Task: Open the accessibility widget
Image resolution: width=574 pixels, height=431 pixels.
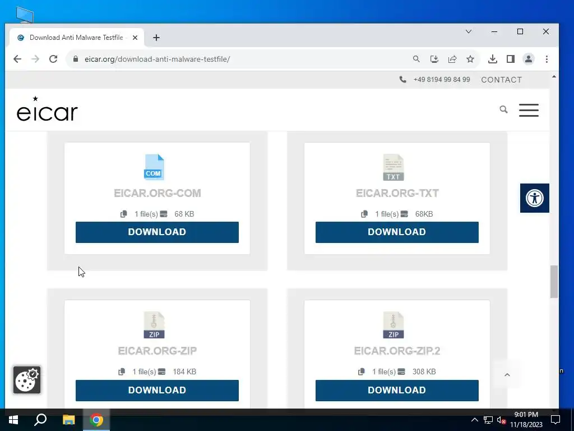Action: tap(534, 198)
